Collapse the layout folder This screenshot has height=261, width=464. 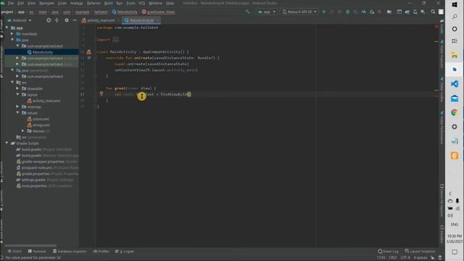[17, 94]
